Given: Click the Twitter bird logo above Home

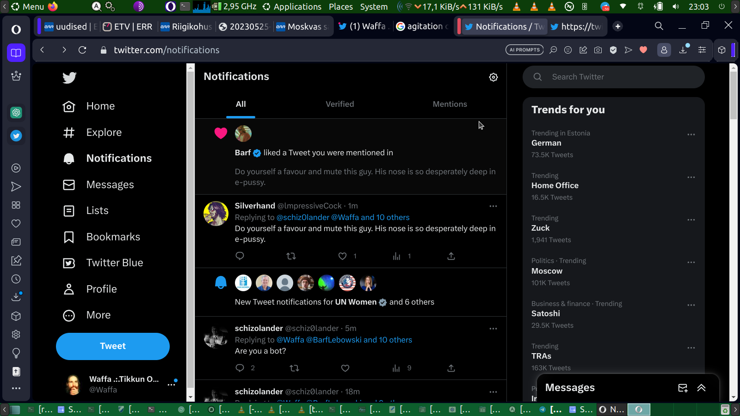Looking at the screenshot, I should (69, 78).
